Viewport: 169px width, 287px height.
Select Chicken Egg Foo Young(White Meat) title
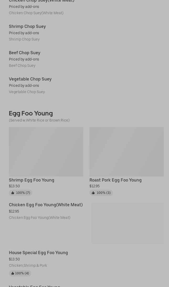(x=46, y=205)
